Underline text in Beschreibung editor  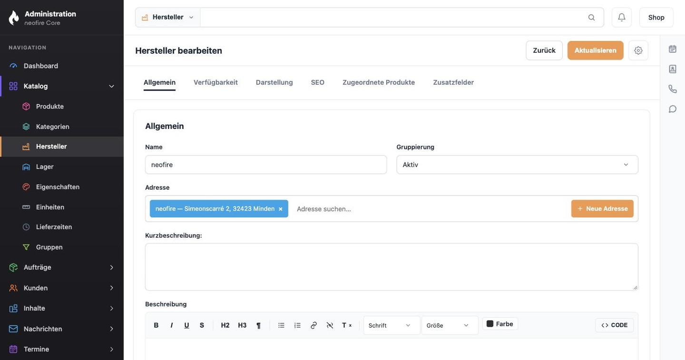[x=186, y=325]
